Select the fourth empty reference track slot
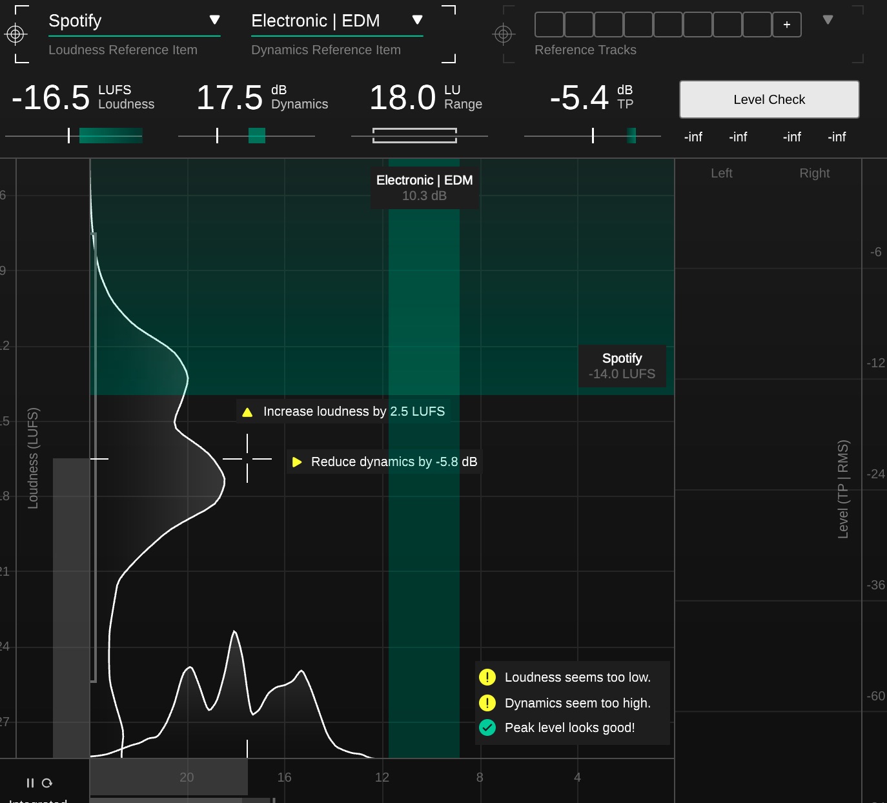This screenshot has width=887, height=803. 638,25
